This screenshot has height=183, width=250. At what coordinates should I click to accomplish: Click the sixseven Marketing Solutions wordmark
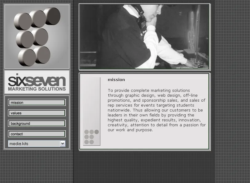[37, 82]
